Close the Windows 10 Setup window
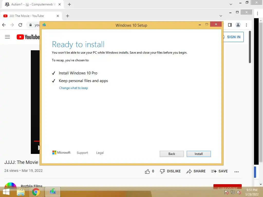Viewport: 263px width, 197px height. [216, 24]
